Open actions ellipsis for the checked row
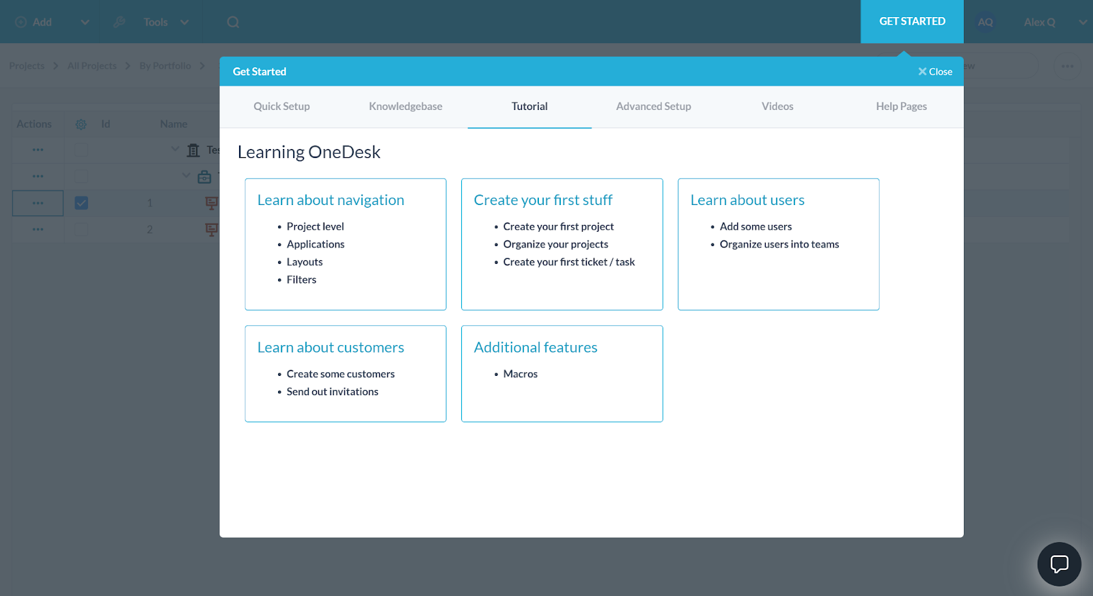The height and width of the screenshot is (596, 1093). click(38, 203)
